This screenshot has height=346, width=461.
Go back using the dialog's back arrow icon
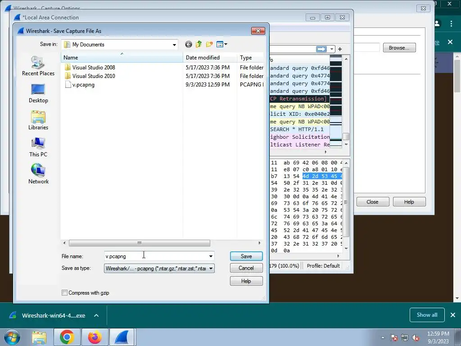click(x=189, y=45)
